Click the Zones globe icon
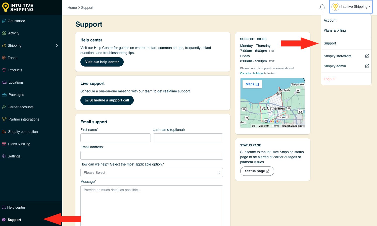This screenshot has height=226, width=377. pyautogui.click(x=4, y=58)
